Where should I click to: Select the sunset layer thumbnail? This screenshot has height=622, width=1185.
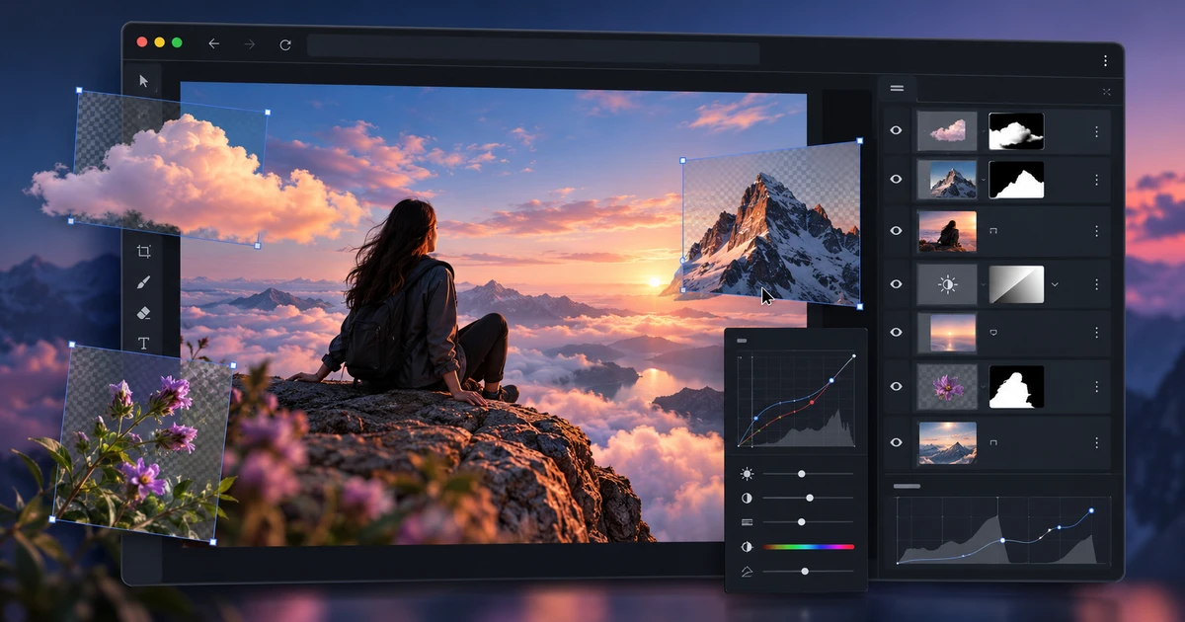(x=947, y=333)
